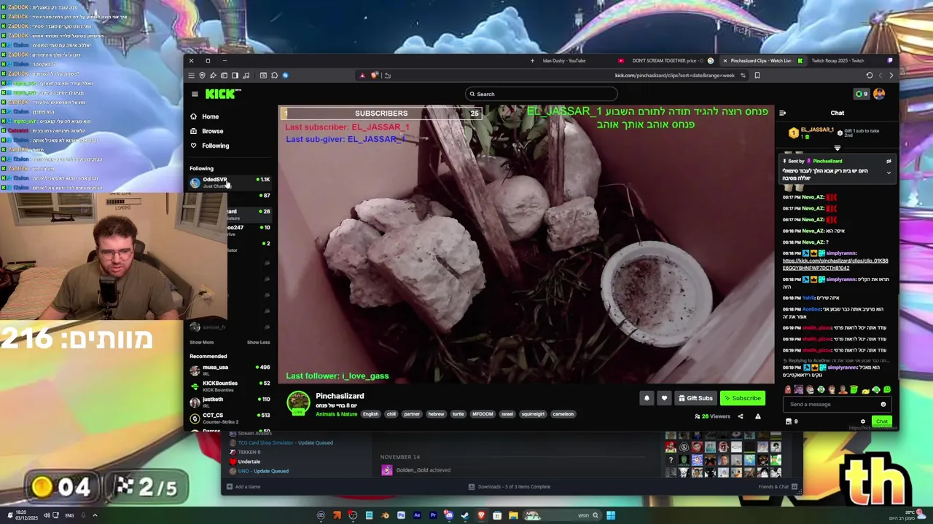The height and width of the screenshot is (524, 933).
Task: Open Downloads status in the Steam window
Action: pyautogui.click(x=510, y=487)
